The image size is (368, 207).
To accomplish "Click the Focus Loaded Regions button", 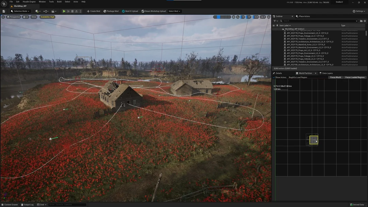I will click(x=355, y=77).
